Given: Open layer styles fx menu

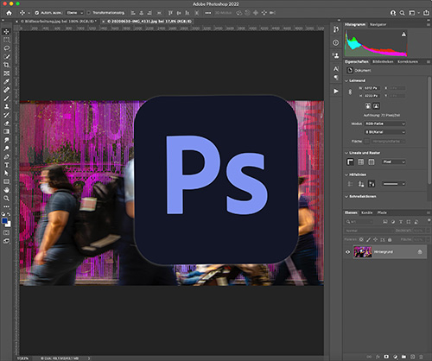Looking at the screenshot, I should coord(378,357).
